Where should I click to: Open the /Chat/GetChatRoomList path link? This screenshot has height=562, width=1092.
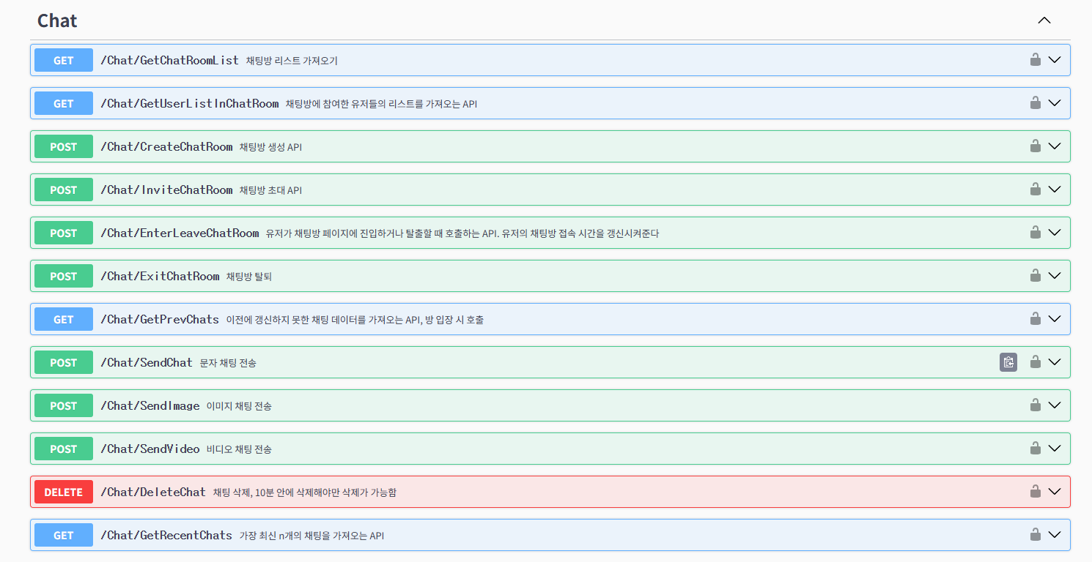[169, 60]
